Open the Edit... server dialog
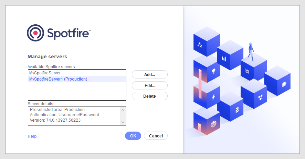Image resolution: width=305 pixels, height=159 pixels. coord(149,85)
